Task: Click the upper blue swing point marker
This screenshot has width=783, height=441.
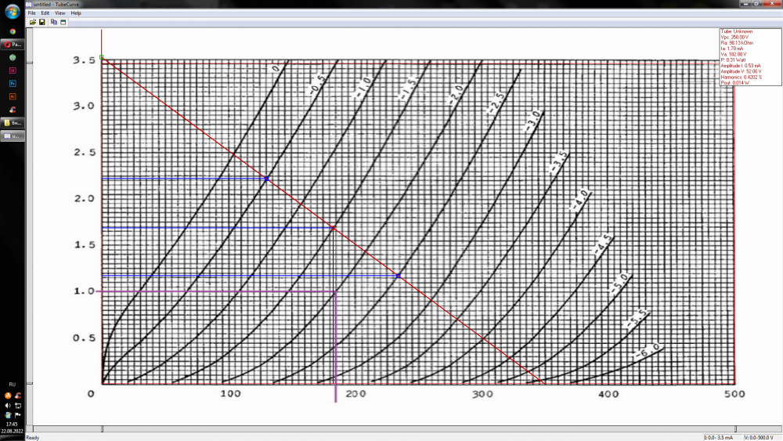Action: point(266,179)
